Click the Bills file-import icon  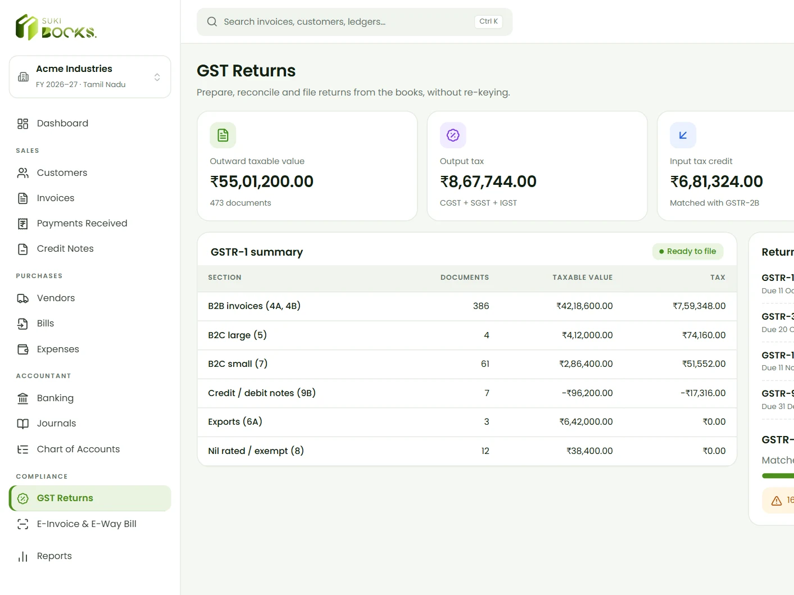(x=22, y=324)
